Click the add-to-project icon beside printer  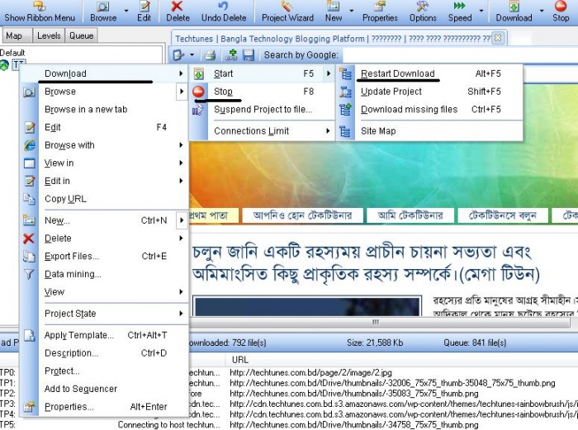tap(231, 55)
